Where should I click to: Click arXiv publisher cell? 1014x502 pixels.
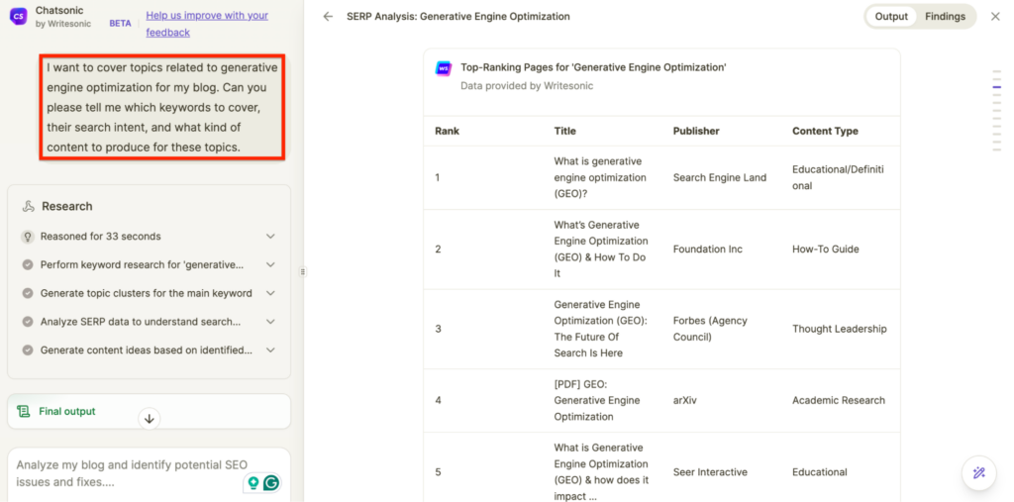pyautogui.click(x=683, y=400)
